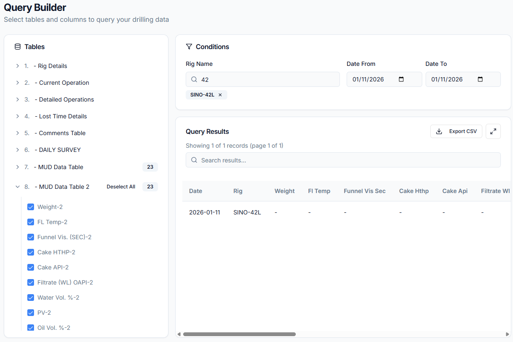This screenshot has width=513, height=342.
Task: Click the fullscreen expand results icon
Action: 493,131
